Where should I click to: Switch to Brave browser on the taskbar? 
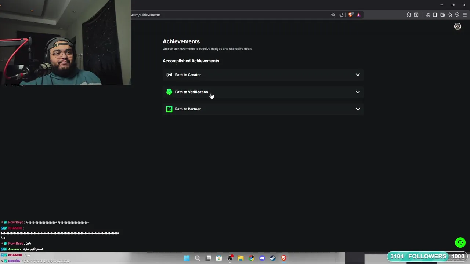click(283, 258)
